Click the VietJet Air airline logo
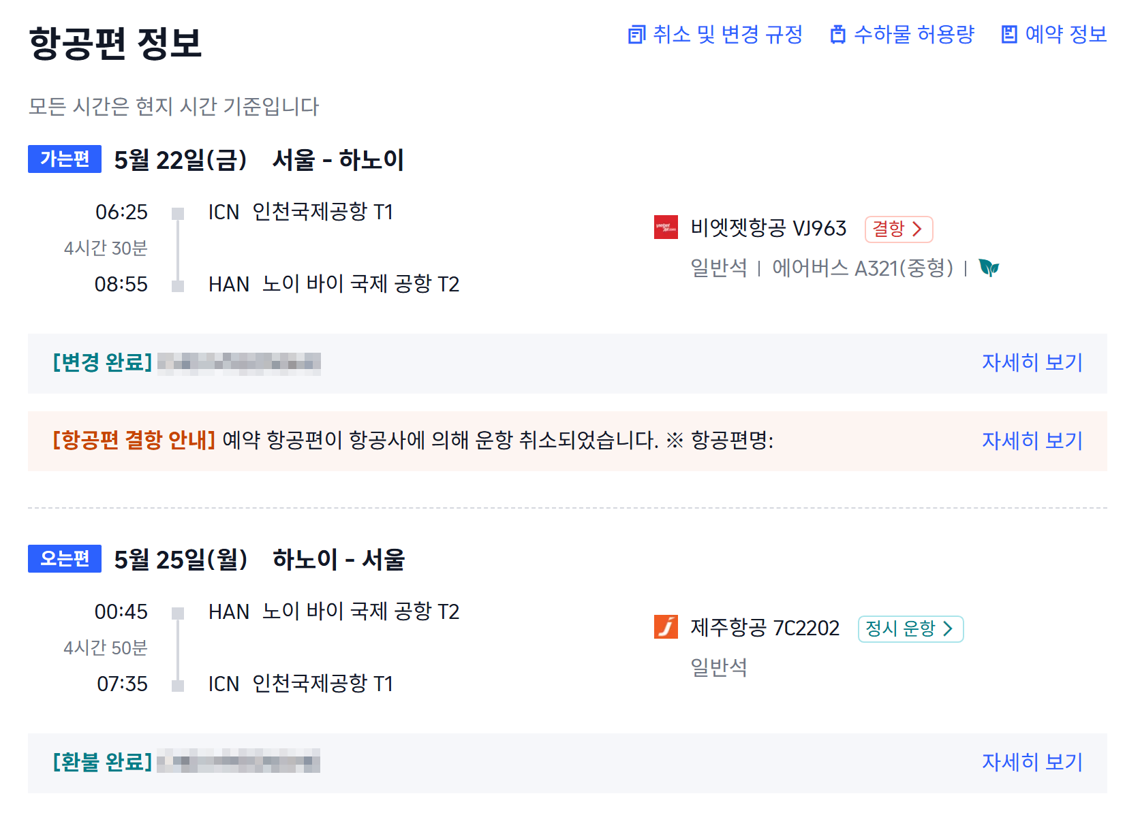The width and height of the screenshot is (1125, 813). [666, 227]
